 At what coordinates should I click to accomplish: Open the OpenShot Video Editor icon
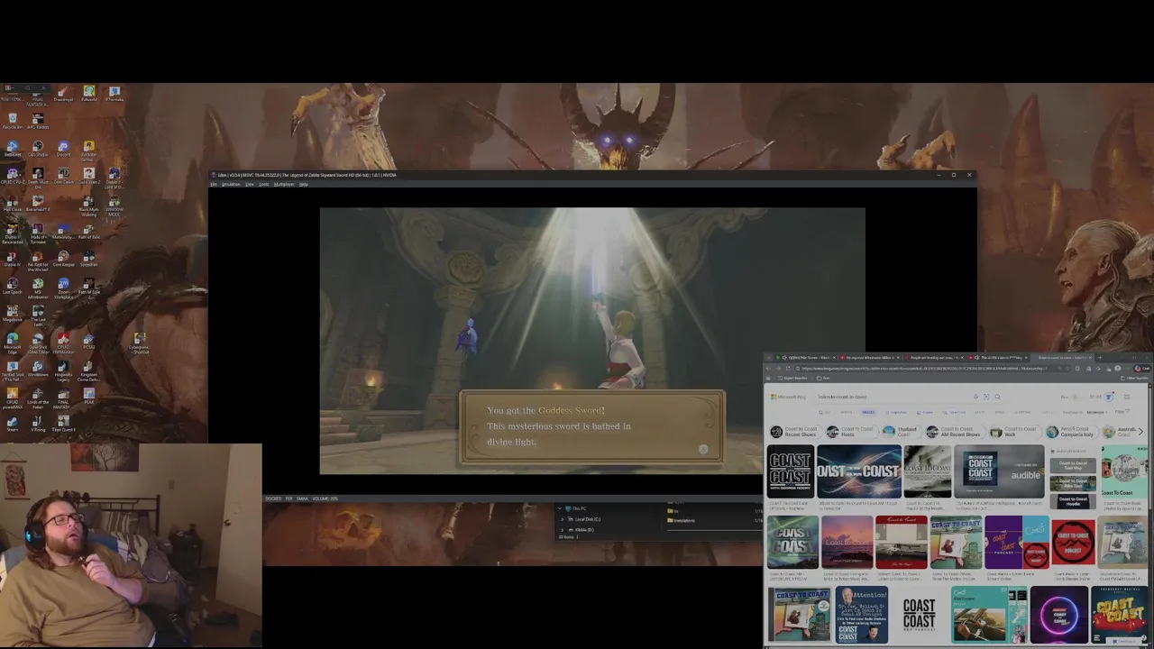(x=38, y=343)
